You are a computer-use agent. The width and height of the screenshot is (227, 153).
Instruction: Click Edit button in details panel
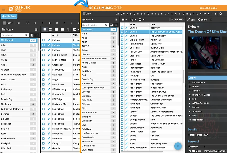(x=191, y=20)
